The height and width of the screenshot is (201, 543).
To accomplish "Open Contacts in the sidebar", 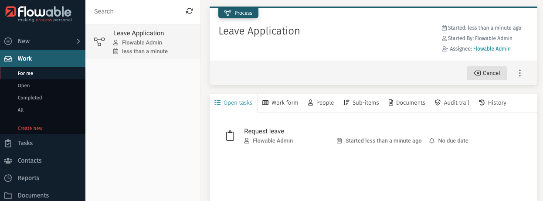I will 30,160.
